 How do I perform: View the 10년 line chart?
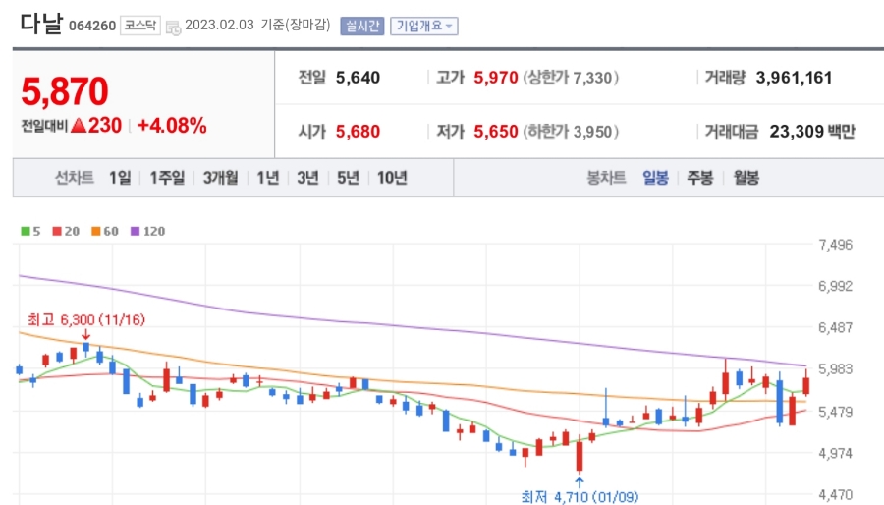(392, 178)
